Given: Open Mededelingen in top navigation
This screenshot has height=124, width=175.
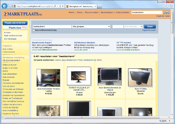Looking at the screenshot, I should 107,13.
